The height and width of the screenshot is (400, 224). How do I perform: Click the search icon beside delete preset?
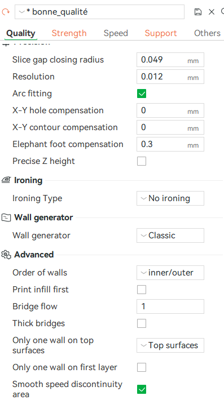[222, 12]
